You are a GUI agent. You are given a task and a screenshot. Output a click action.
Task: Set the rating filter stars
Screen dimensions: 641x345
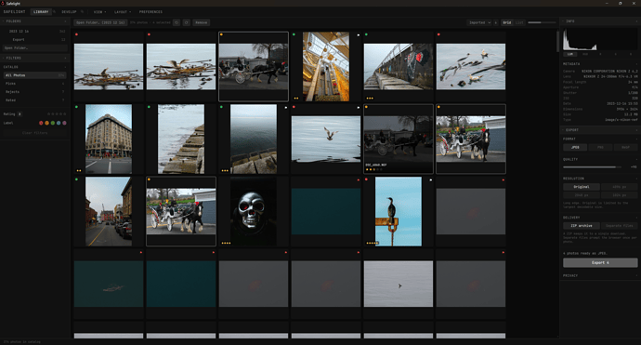click(x=57, y=114)
